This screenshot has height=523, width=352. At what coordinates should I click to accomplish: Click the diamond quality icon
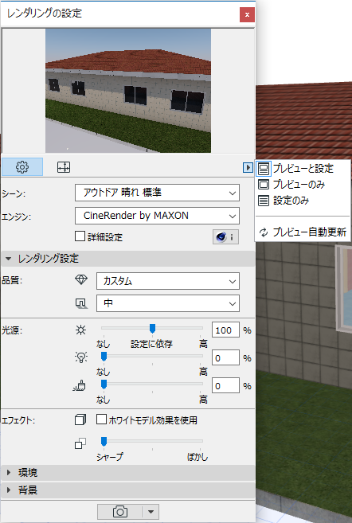tap(81, 280)
